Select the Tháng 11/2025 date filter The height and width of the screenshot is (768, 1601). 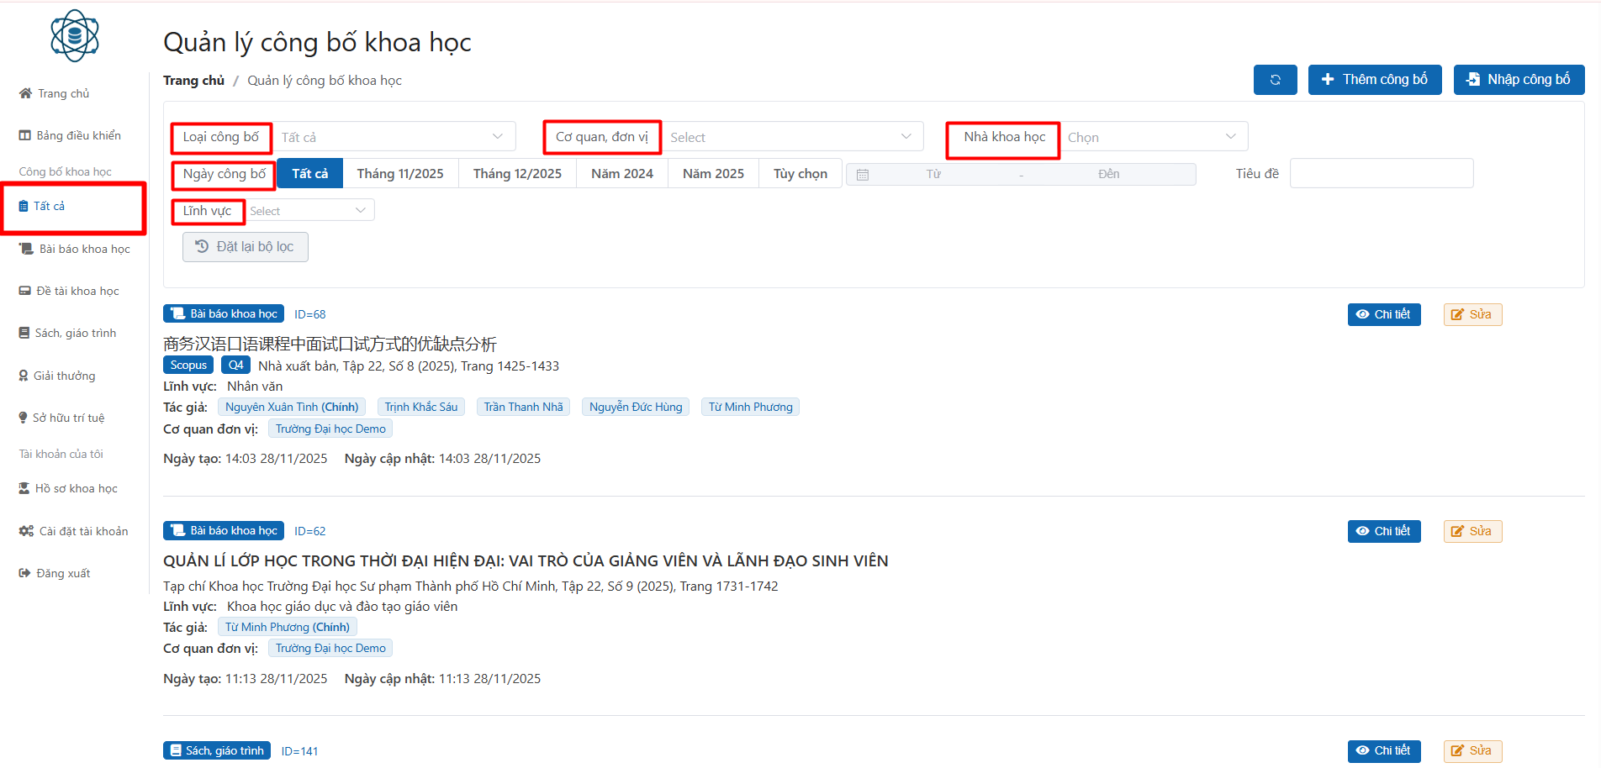pyautogui.click(x=400, y=174)
